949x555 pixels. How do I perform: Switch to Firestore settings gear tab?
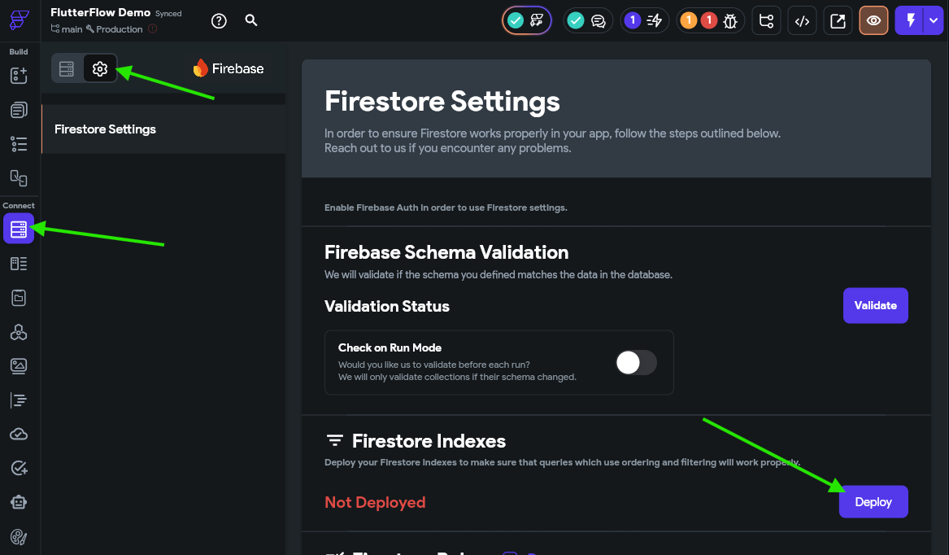point(100,69)
